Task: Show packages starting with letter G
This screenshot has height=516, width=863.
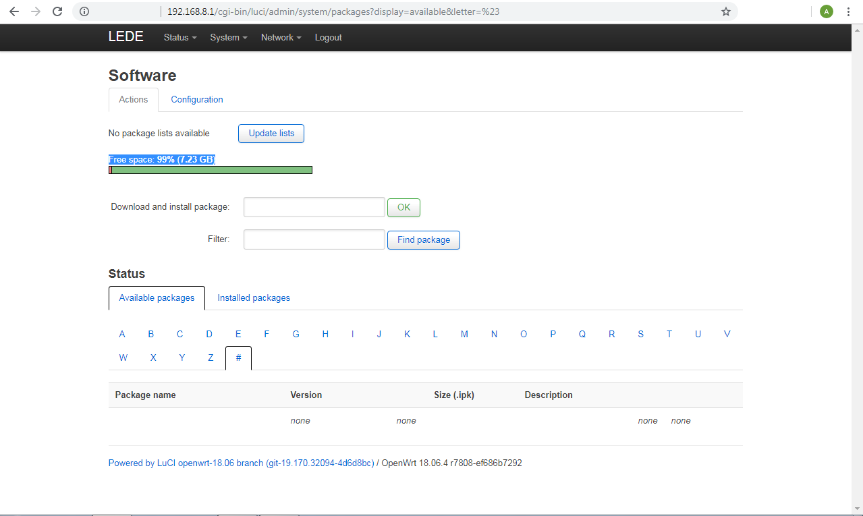Action: tap(296, 335)
